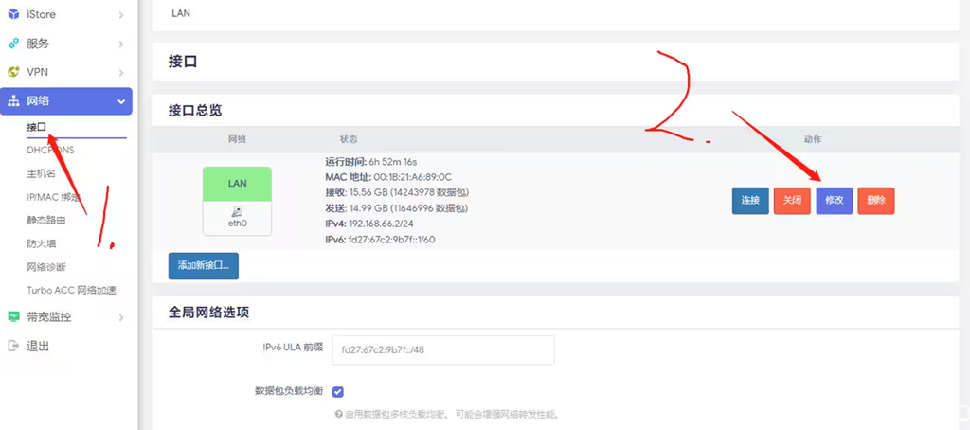Click the 带宽监控 monitor icon
Viewport: 970px width, 430px height.
13,316
